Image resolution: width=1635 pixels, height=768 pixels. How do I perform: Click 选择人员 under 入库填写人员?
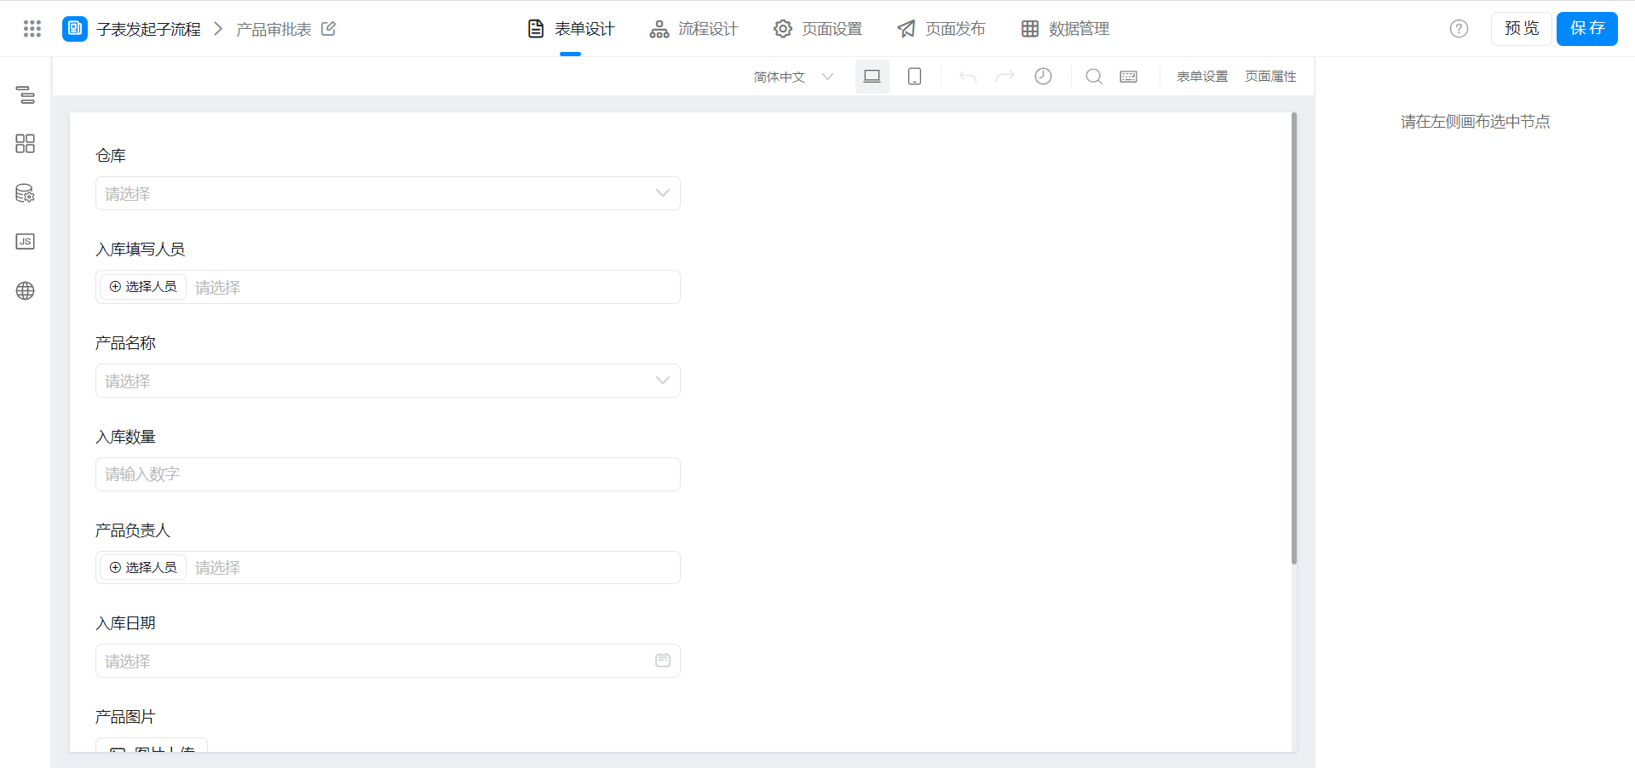[x=143, y=287]
